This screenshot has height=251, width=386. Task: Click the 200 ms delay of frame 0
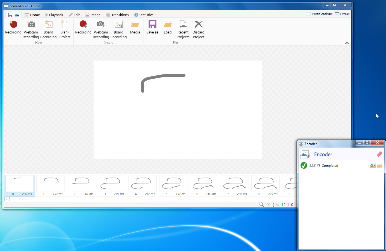(x=27, y=194)
